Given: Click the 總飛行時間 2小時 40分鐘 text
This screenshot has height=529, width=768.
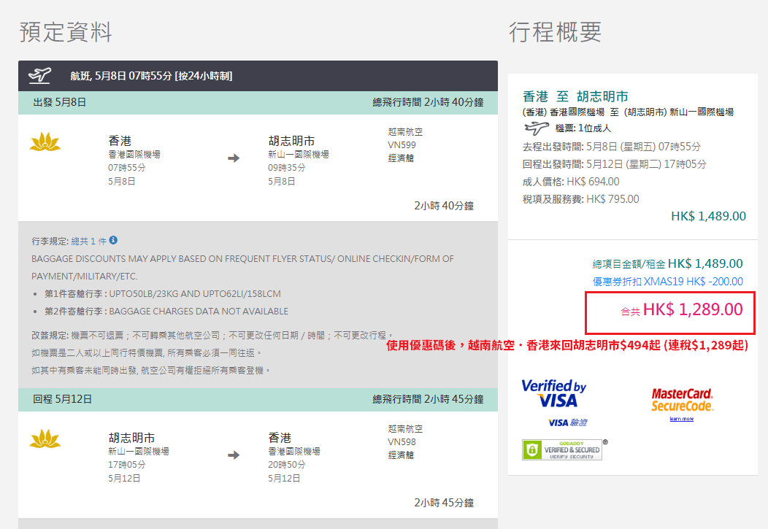Looking at the screenshot, I should click(428, 102).
